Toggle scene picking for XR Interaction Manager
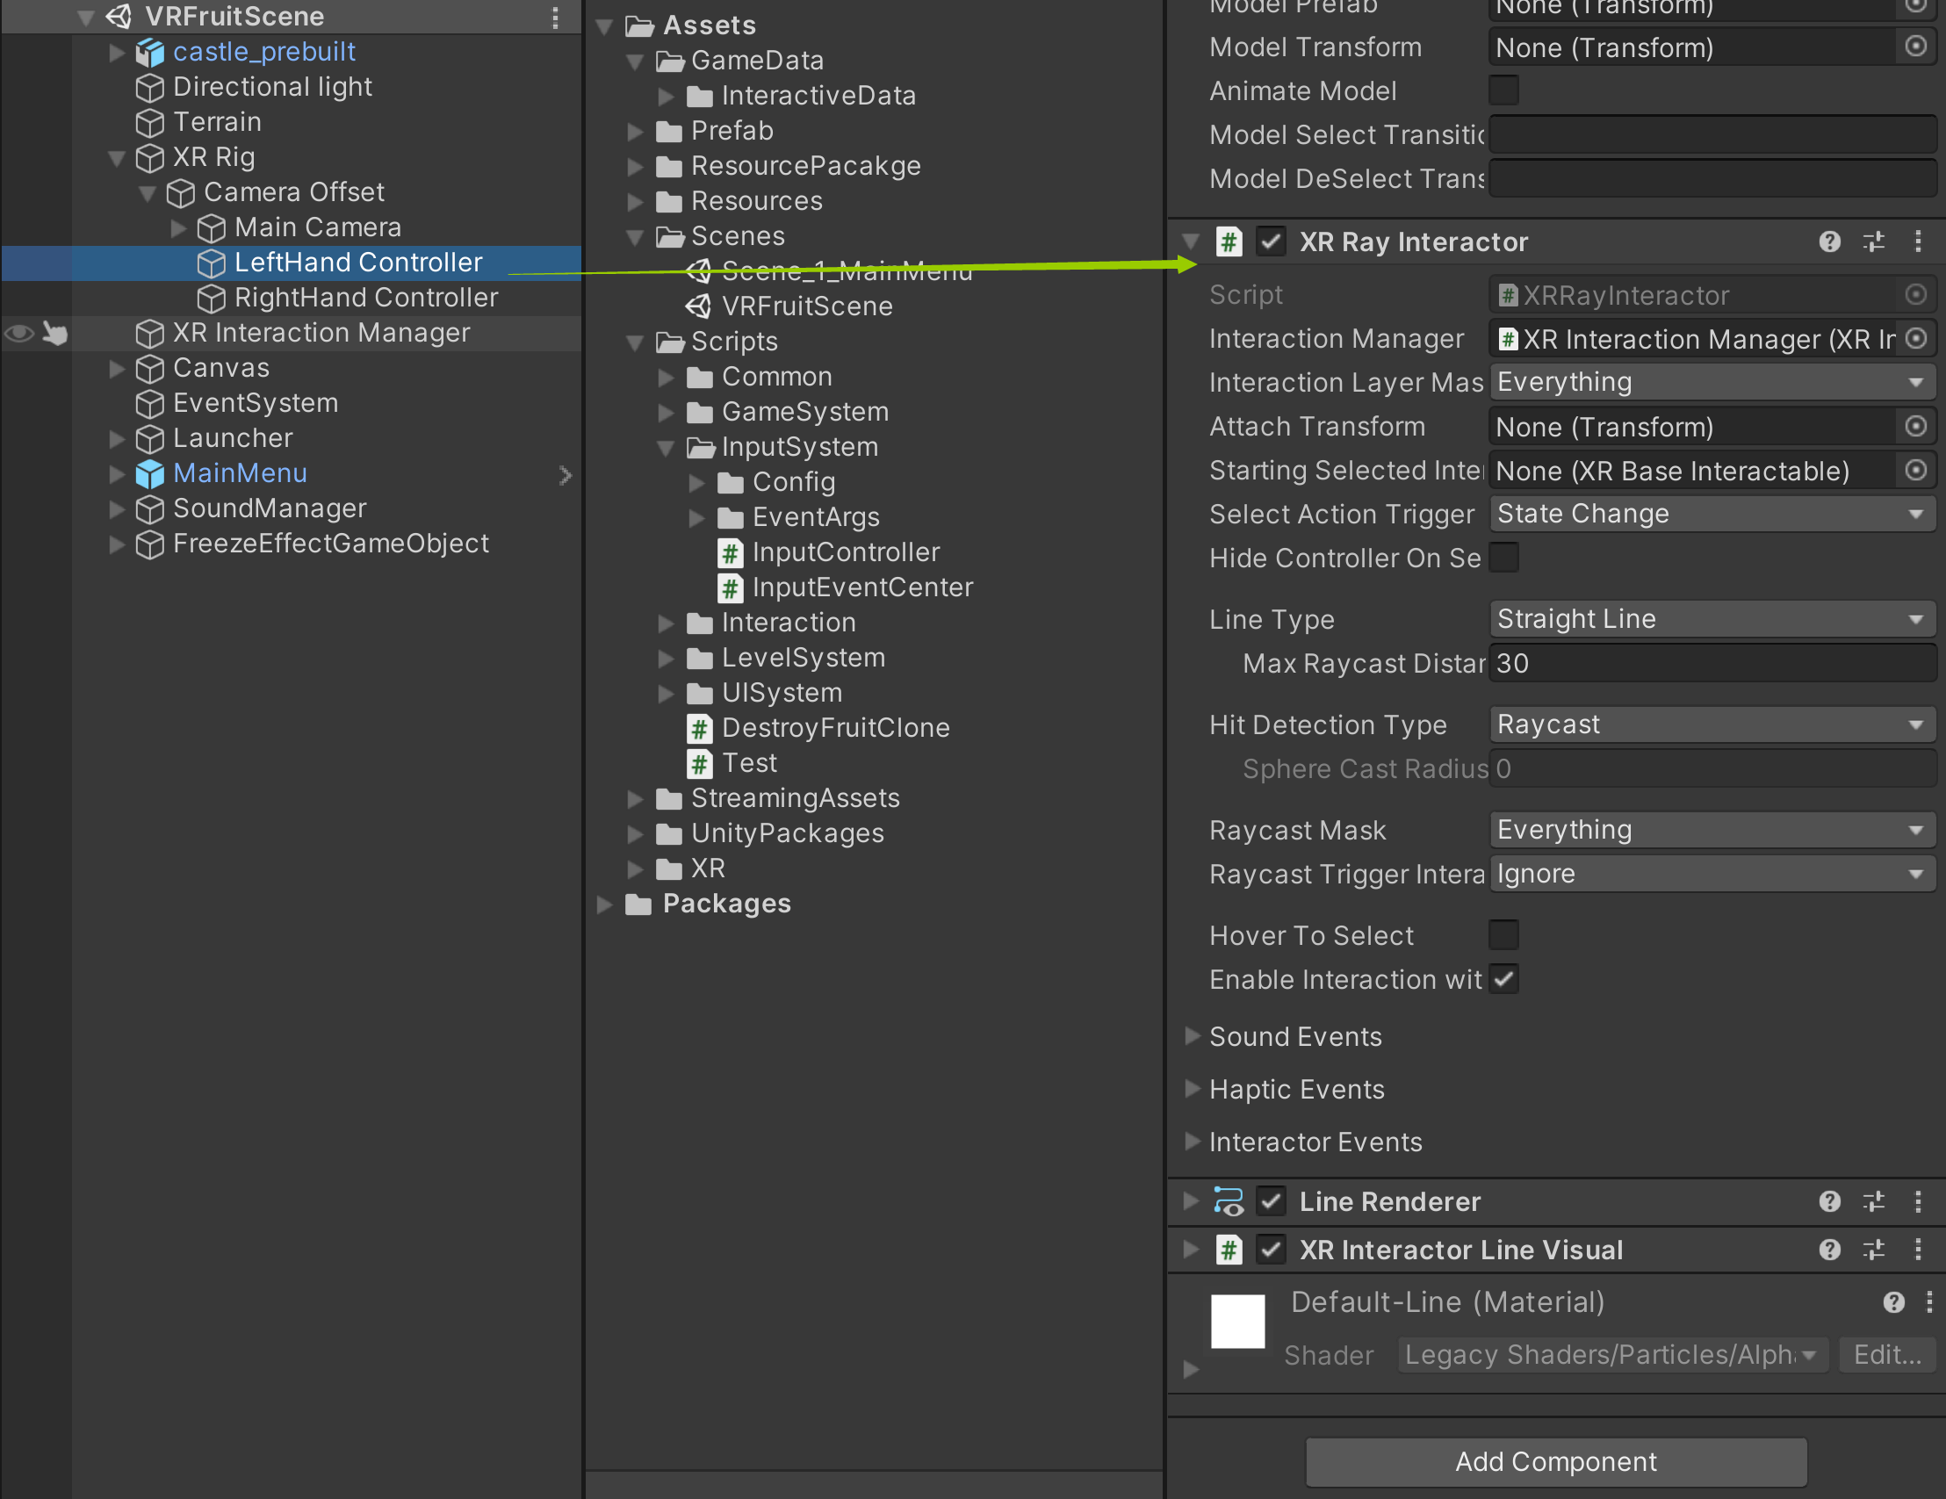 pos(55,334)
